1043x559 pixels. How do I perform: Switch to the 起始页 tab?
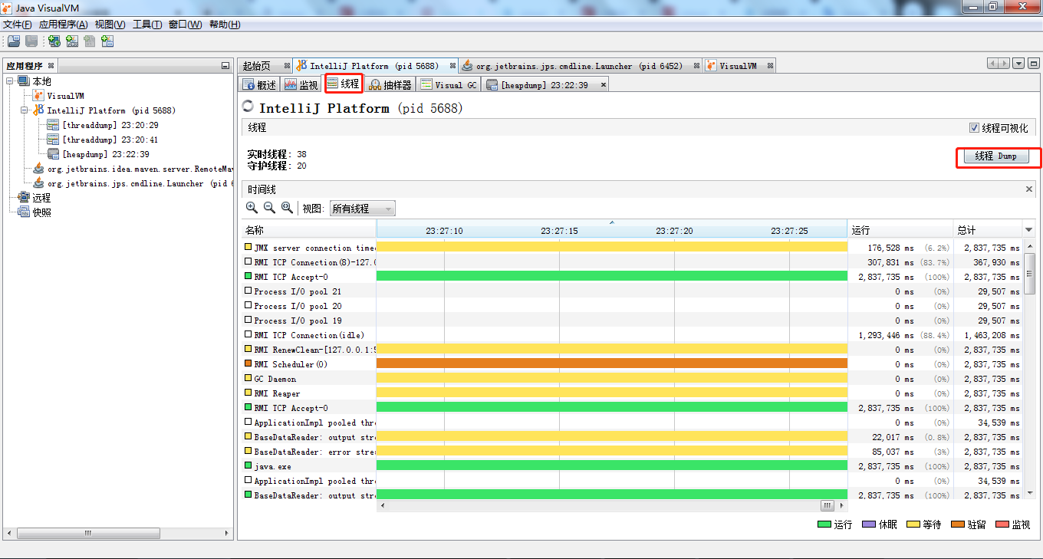[x=257, y=66]
